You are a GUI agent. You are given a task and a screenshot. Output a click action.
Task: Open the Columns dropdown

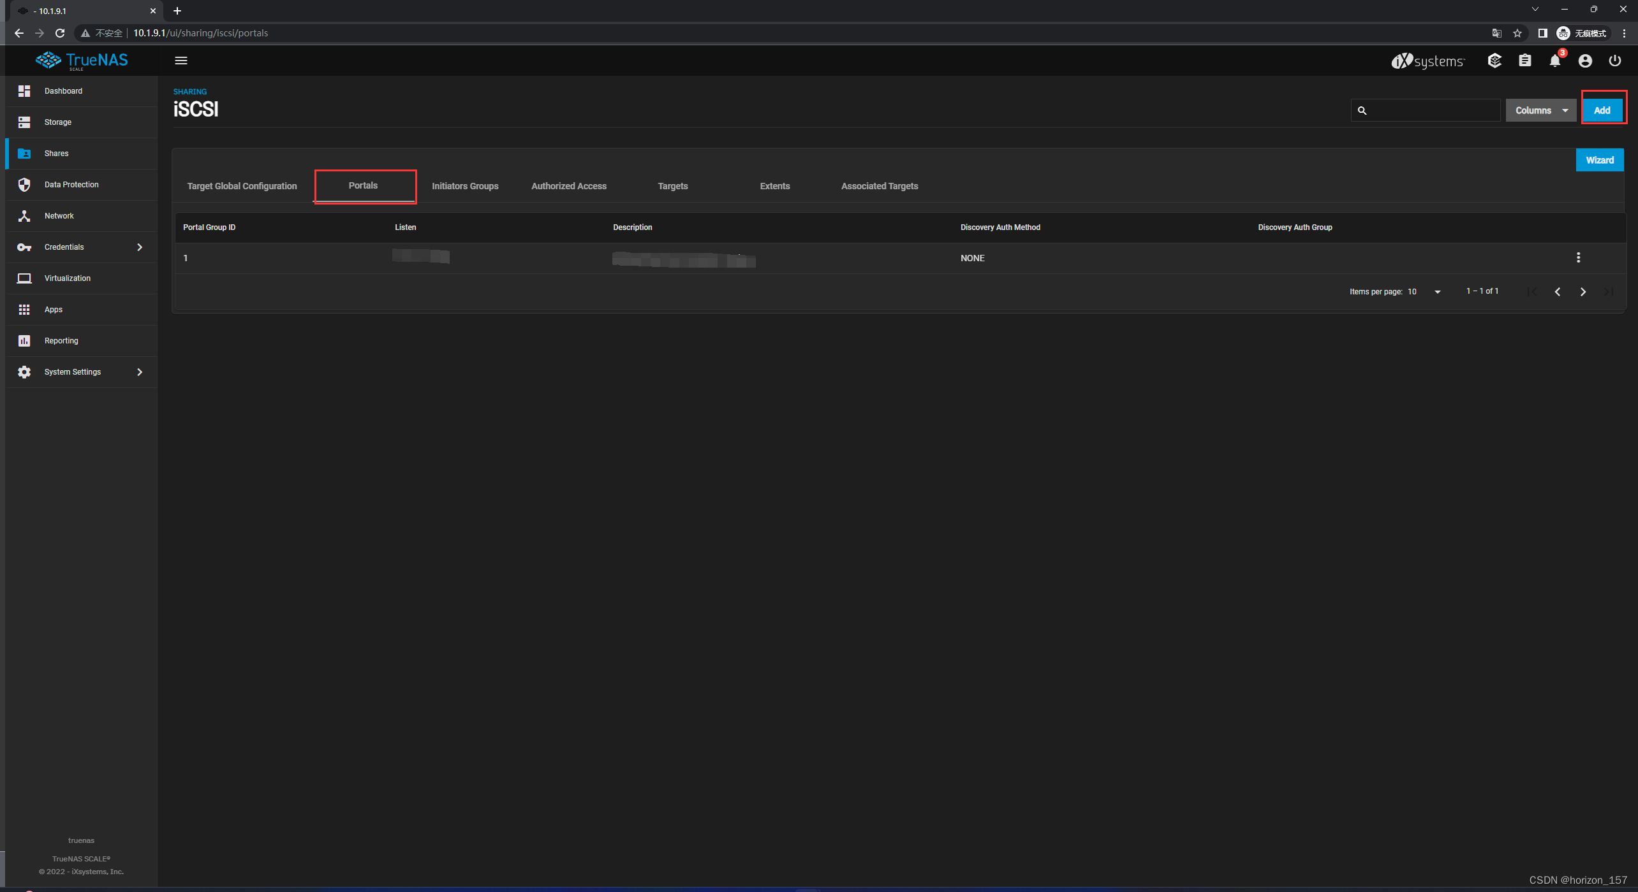point(1540,110)
